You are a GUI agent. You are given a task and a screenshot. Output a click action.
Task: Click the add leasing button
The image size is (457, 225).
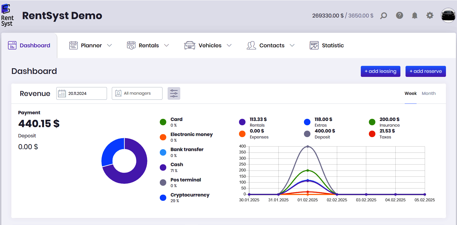click(x=380, y=71)
